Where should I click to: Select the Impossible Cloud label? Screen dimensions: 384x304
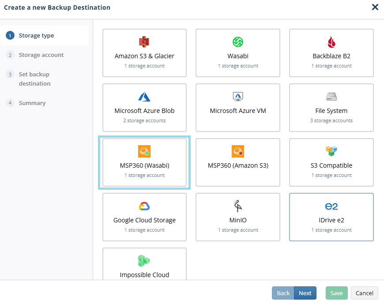click(144, 275)
